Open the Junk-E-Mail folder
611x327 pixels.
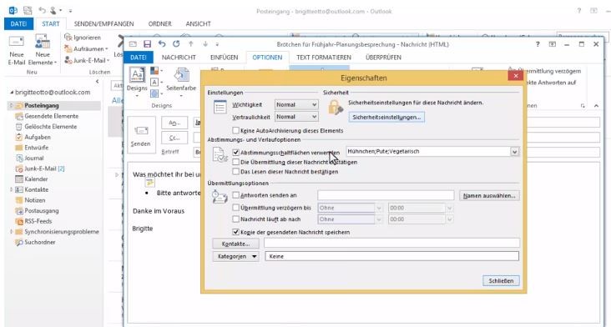40,169
